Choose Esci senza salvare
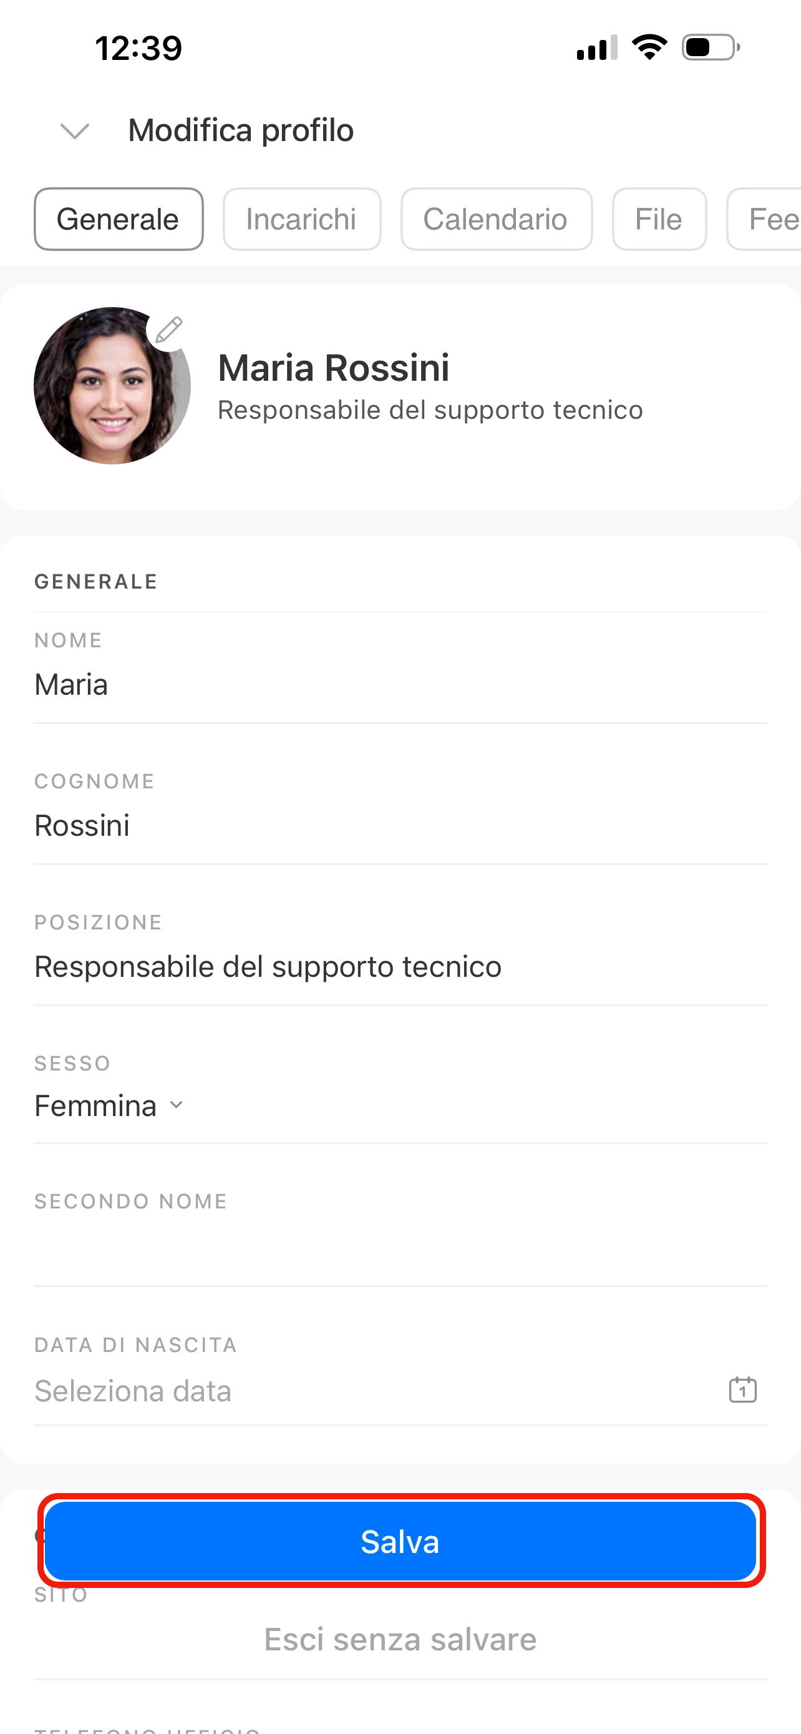The image size is (801, 1734). coord(400,1639)
